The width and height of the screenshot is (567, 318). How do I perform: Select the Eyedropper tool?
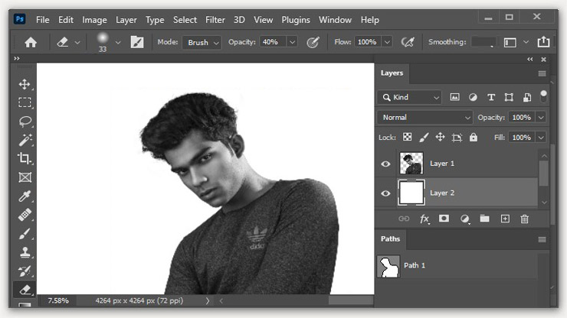[x=25, y=196]
